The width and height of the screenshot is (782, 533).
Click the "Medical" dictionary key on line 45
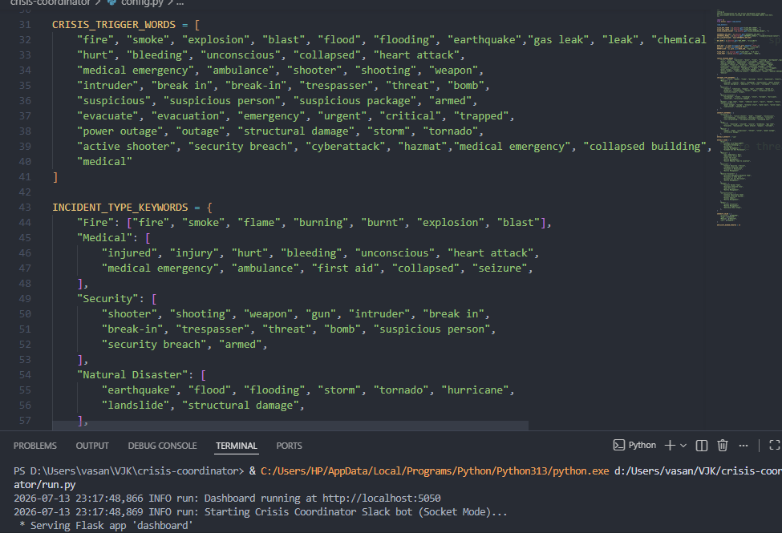[x=105, y=238]
